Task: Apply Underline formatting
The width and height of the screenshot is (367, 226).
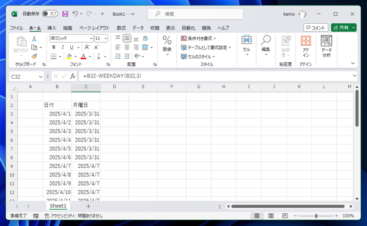Action: pyautogui.click(x=72, y=48)
